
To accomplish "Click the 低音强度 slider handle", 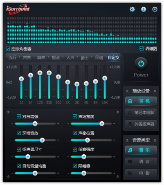I will coord(84,157).
